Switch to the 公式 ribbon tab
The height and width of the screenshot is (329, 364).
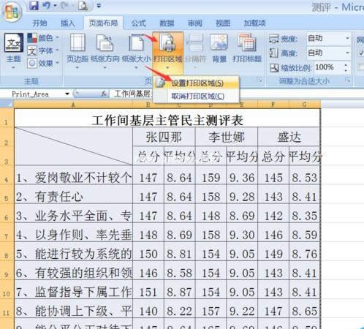point(139,23)
